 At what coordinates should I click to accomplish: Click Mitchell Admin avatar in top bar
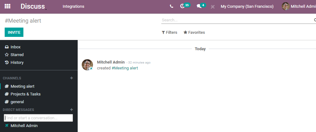click(x=285, y=7)
